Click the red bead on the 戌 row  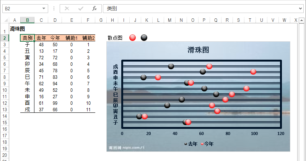tap(209, 66)
